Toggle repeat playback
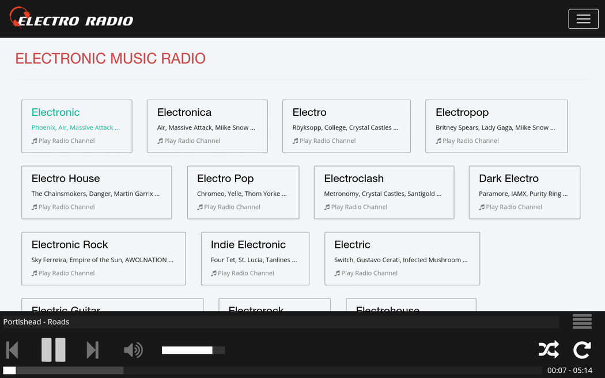Image resolution: width=605 pixels, height=378 pixels. (582, 350)
